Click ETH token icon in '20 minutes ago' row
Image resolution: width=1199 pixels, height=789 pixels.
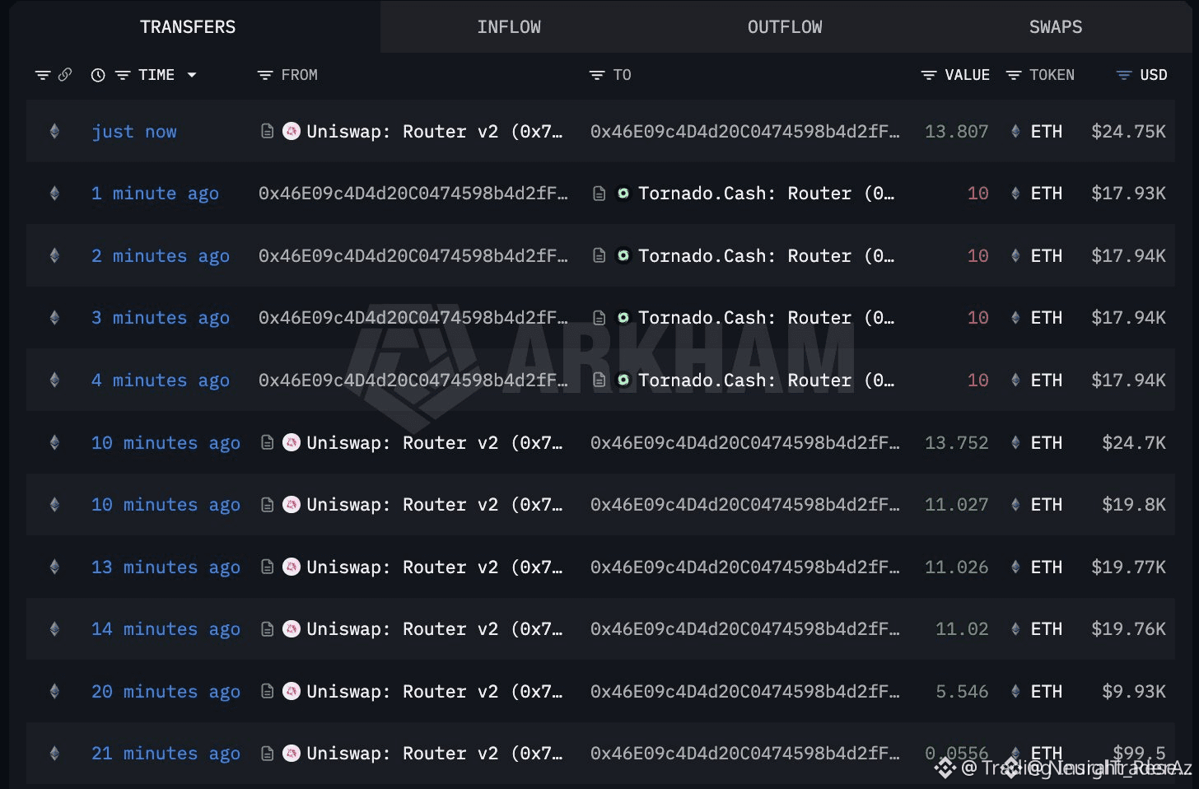pos(1015,691)
